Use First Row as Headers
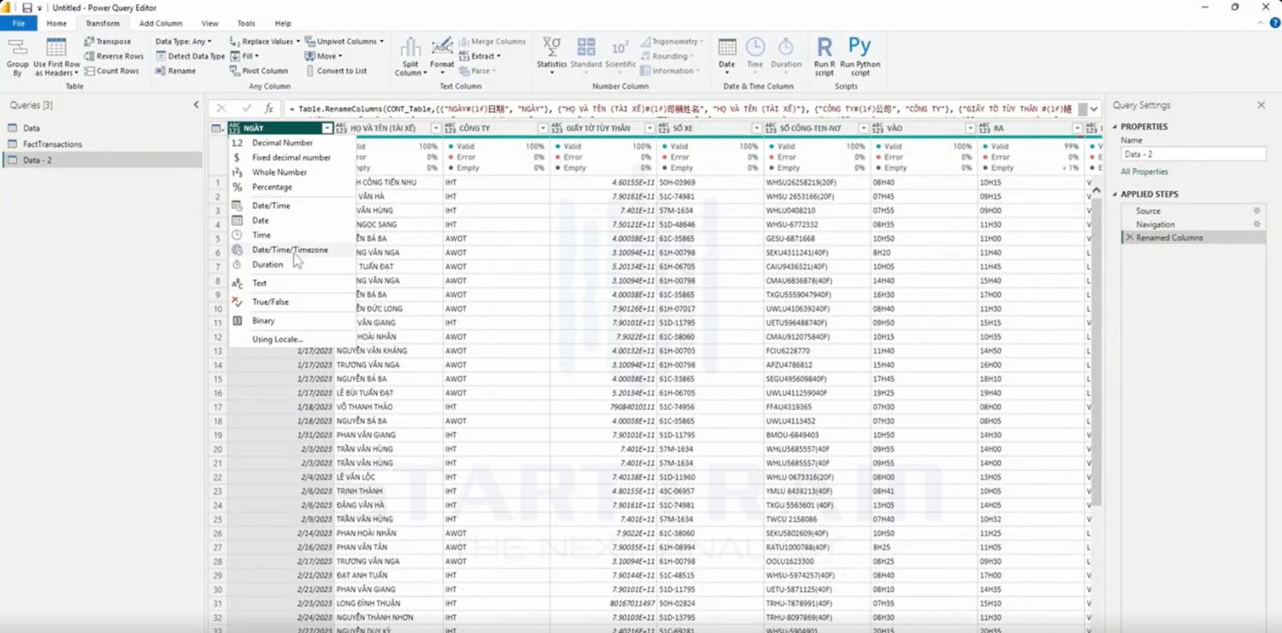Image resolution: width=1282 pixels, height=633 pixels. 56,56
